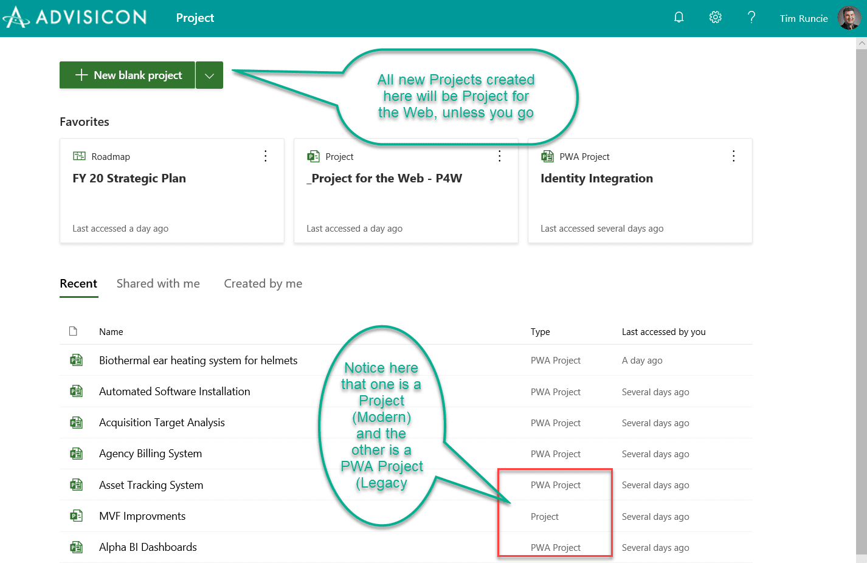The width and height of the screenshot is (867, 563).
Task: Open the Identity Integration card
Action: 640,191
